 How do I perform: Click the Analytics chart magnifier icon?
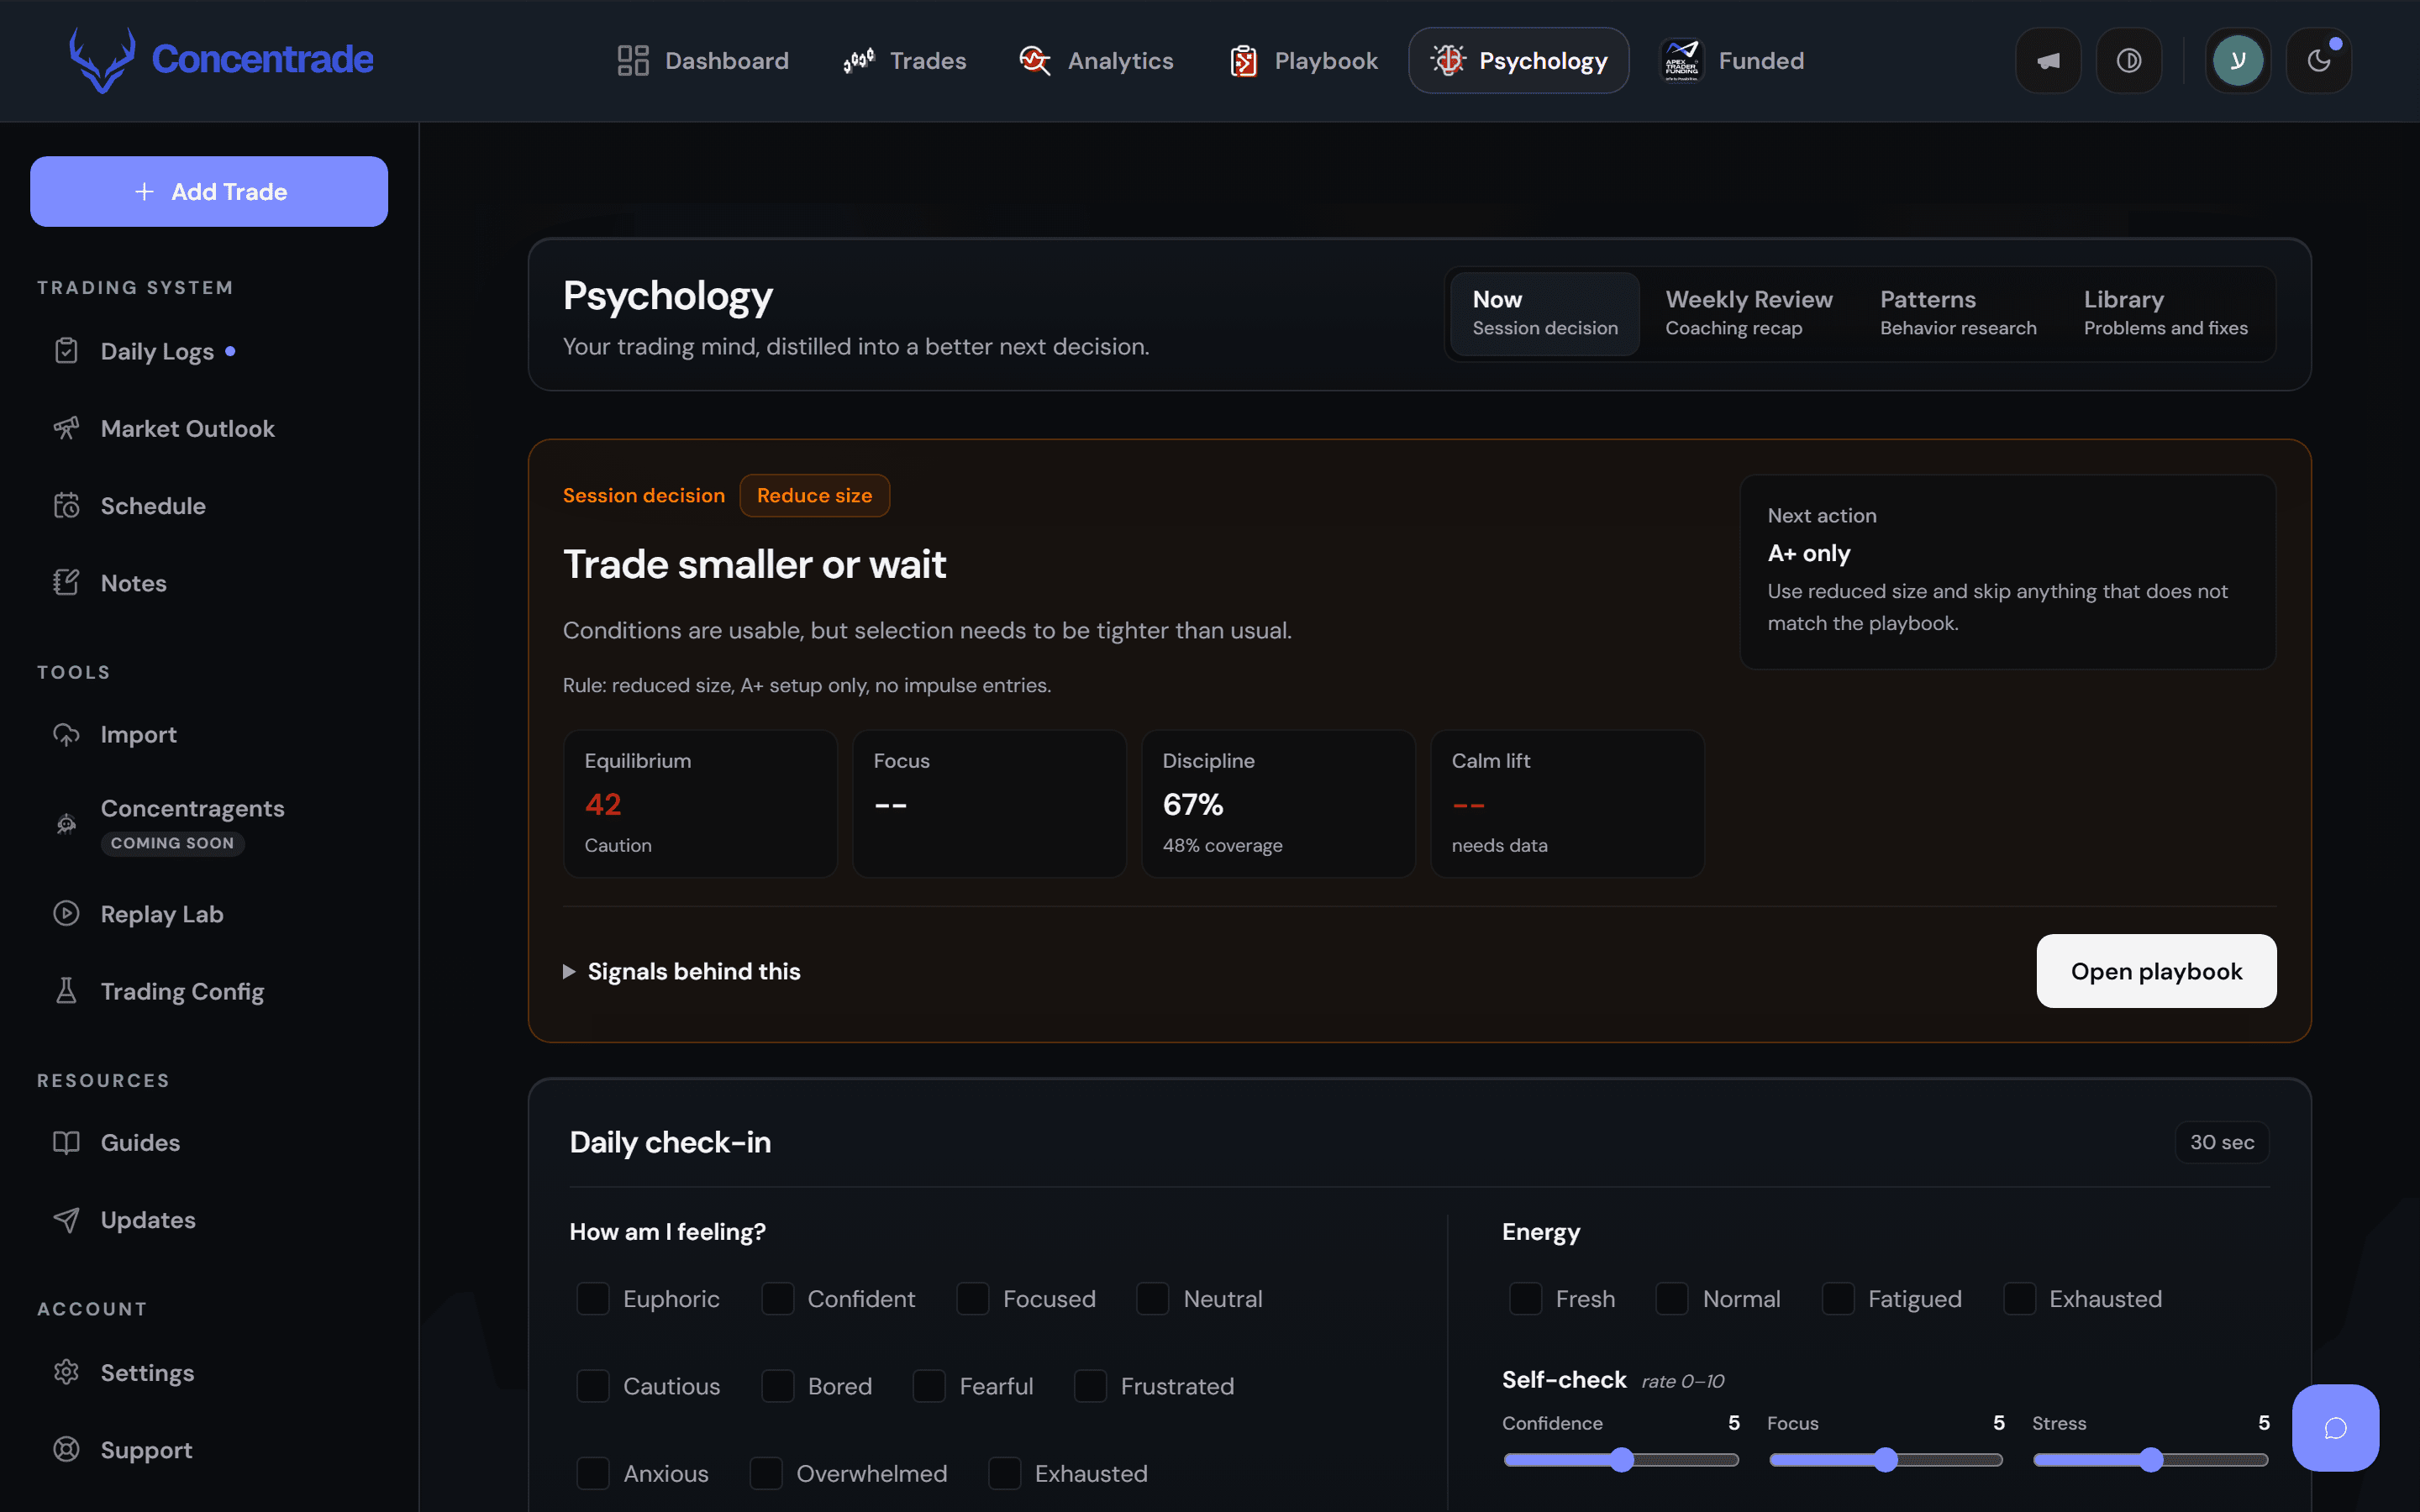coord(1035,61)
